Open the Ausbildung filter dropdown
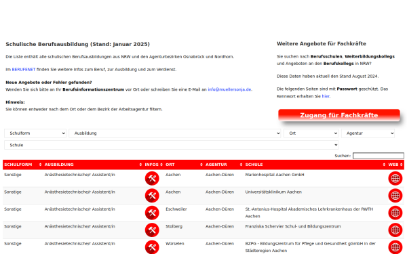407x254 pixels. tap(175, 133)
